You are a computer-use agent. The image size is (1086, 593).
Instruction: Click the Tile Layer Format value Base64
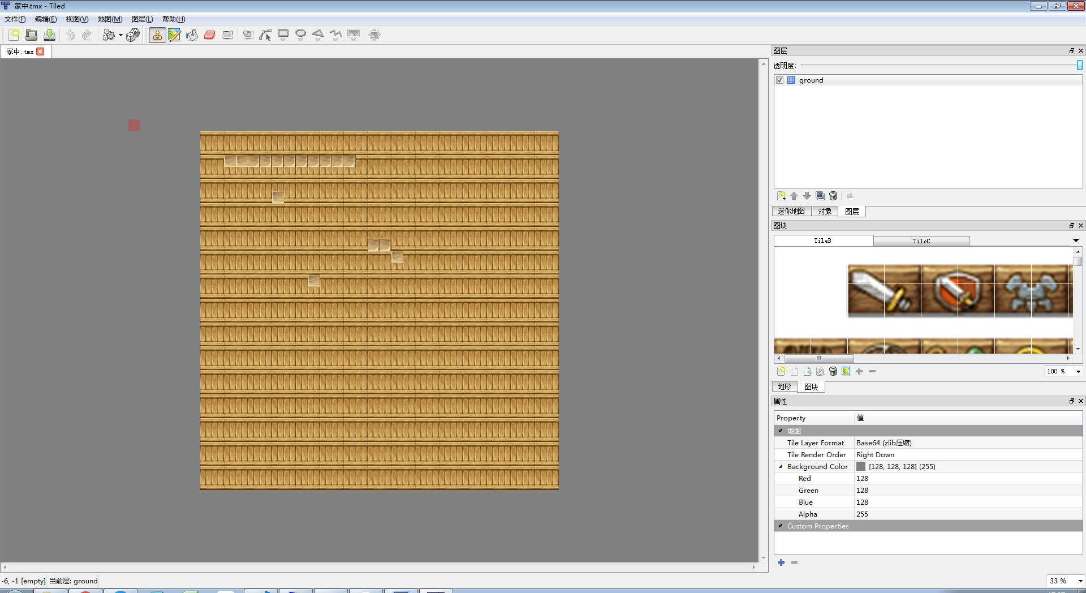pos(968,443)
